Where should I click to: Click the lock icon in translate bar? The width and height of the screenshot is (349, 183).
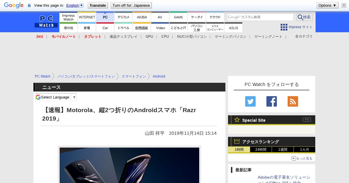tap(29, 6)
